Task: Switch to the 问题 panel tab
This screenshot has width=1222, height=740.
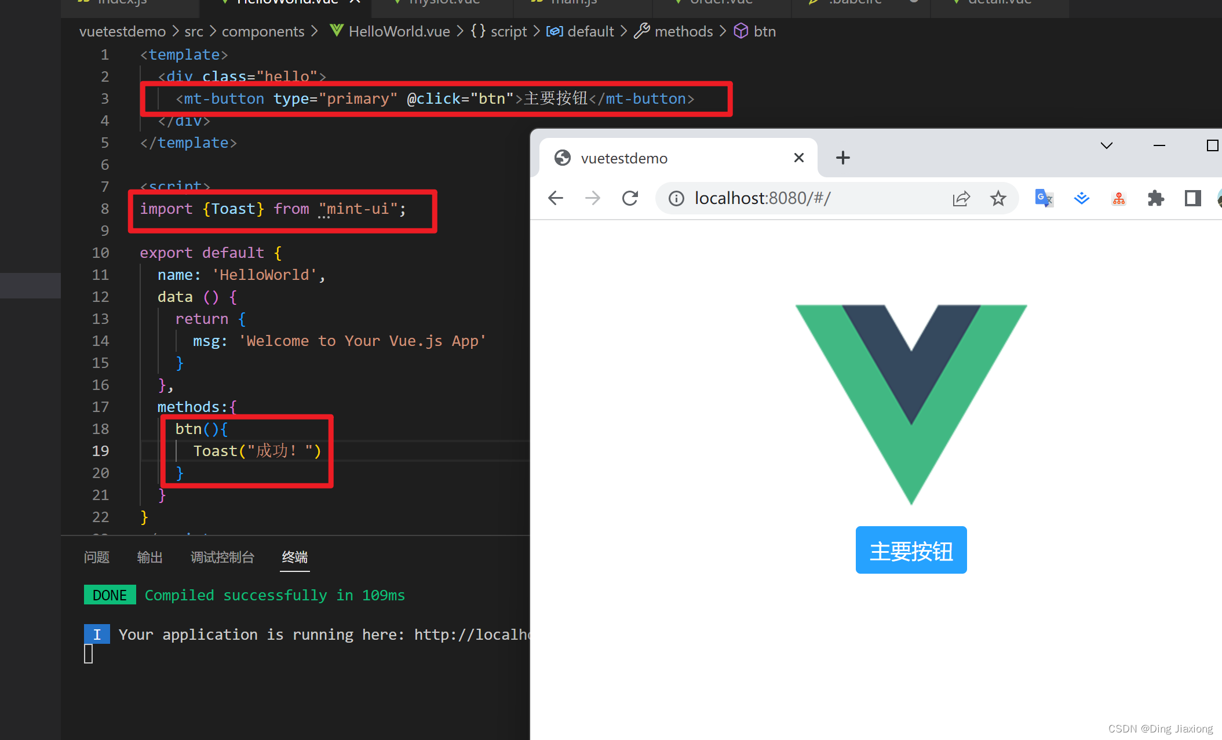Action: (x=96, y=557)
